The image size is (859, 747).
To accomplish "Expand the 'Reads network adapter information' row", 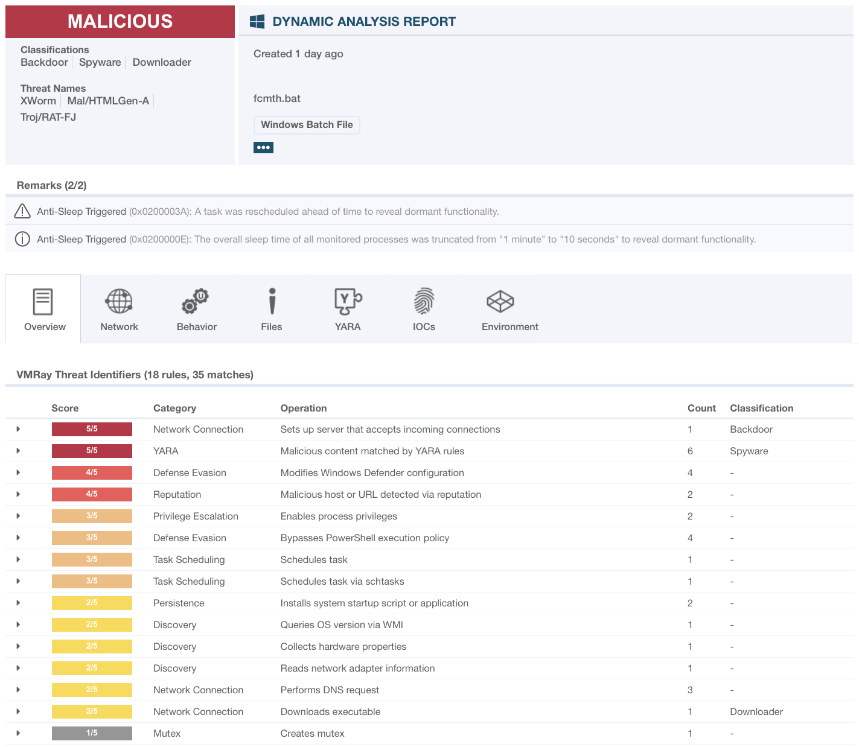I will click(18, 668).
